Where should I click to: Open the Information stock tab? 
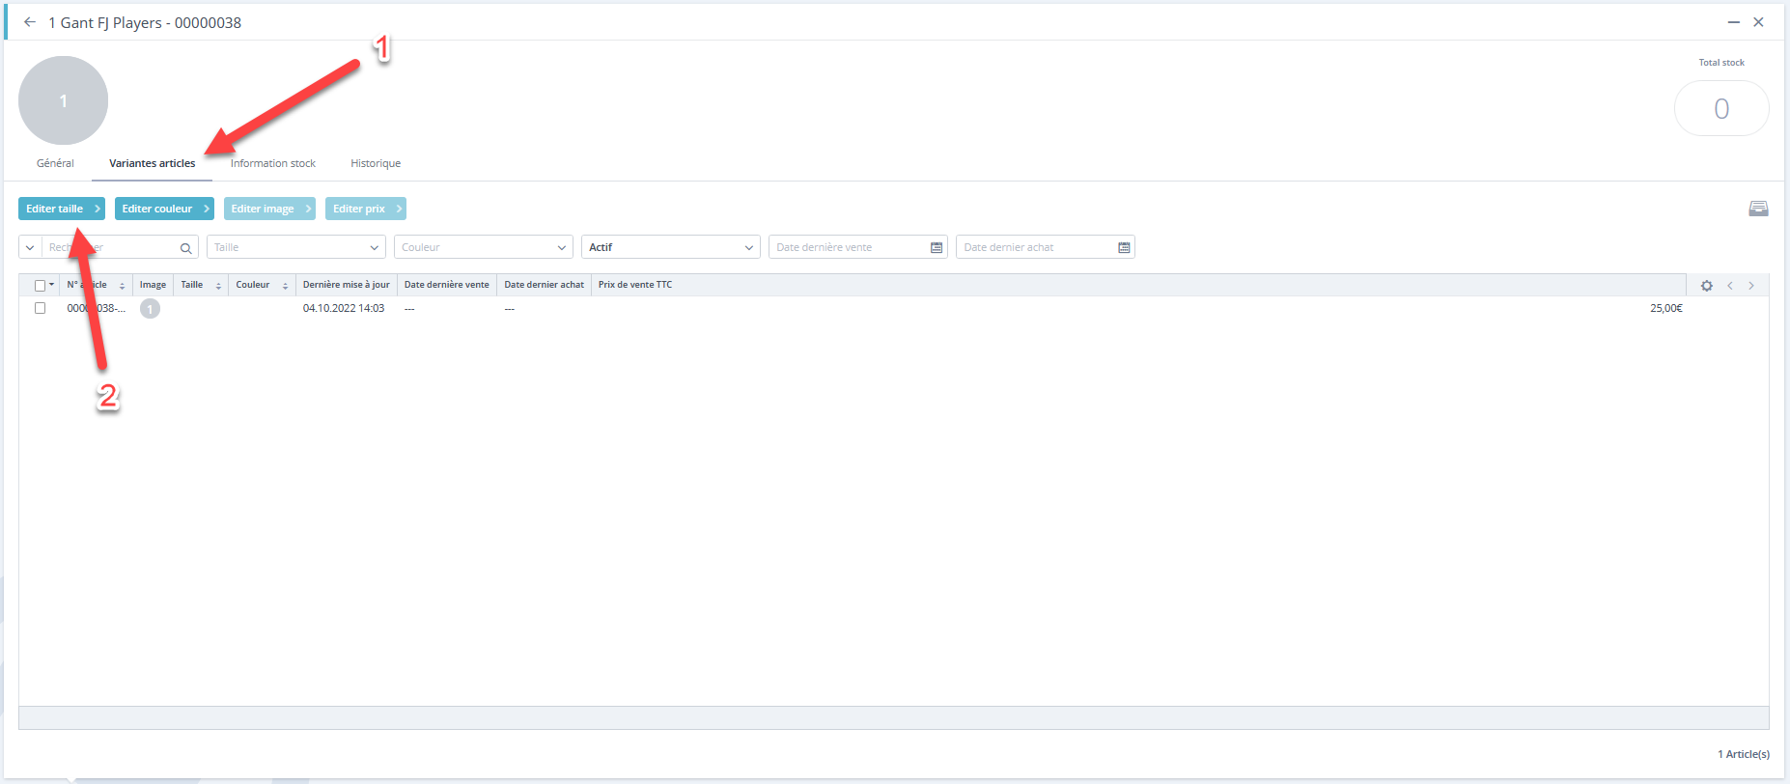click(x=273, y=163)
